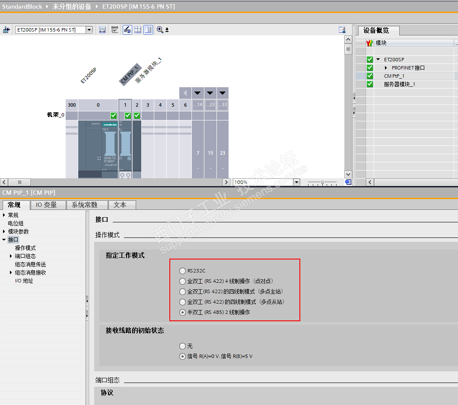Expand the 模块参数 tree node
This screenshot has width=458, height=405.
[4, 231]
